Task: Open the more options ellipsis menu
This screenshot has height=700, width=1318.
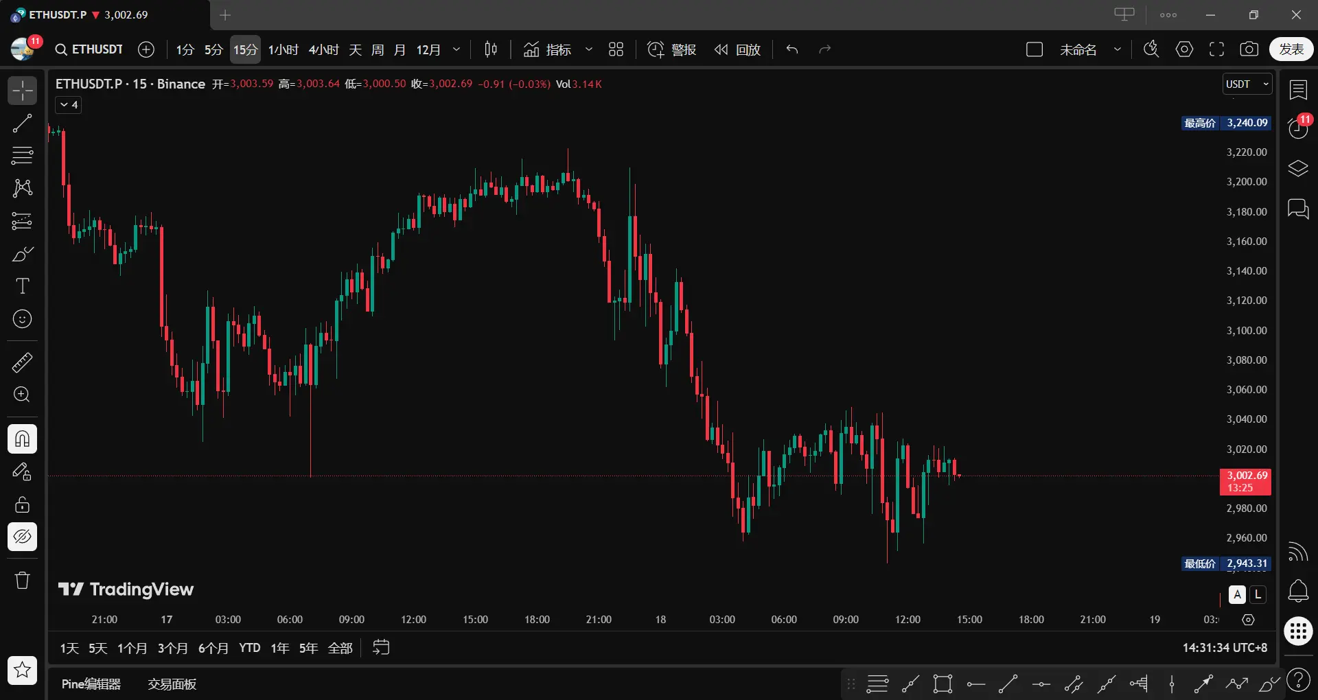Action: [1168, 15]
